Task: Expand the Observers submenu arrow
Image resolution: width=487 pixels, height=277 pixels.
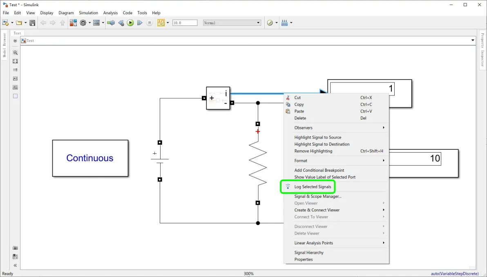Action: pos(384,128)
